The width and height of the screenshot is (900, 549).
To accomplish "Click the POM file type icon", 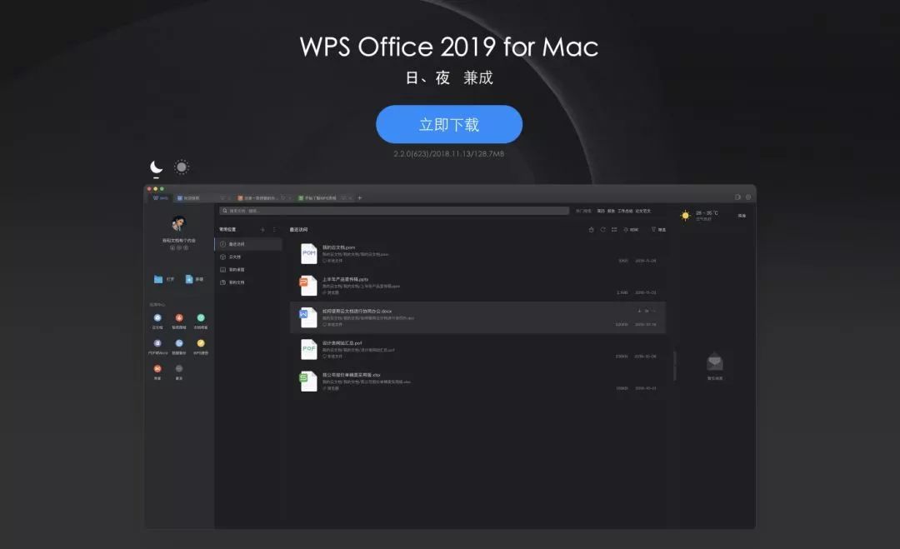I will tap(309, 253).
